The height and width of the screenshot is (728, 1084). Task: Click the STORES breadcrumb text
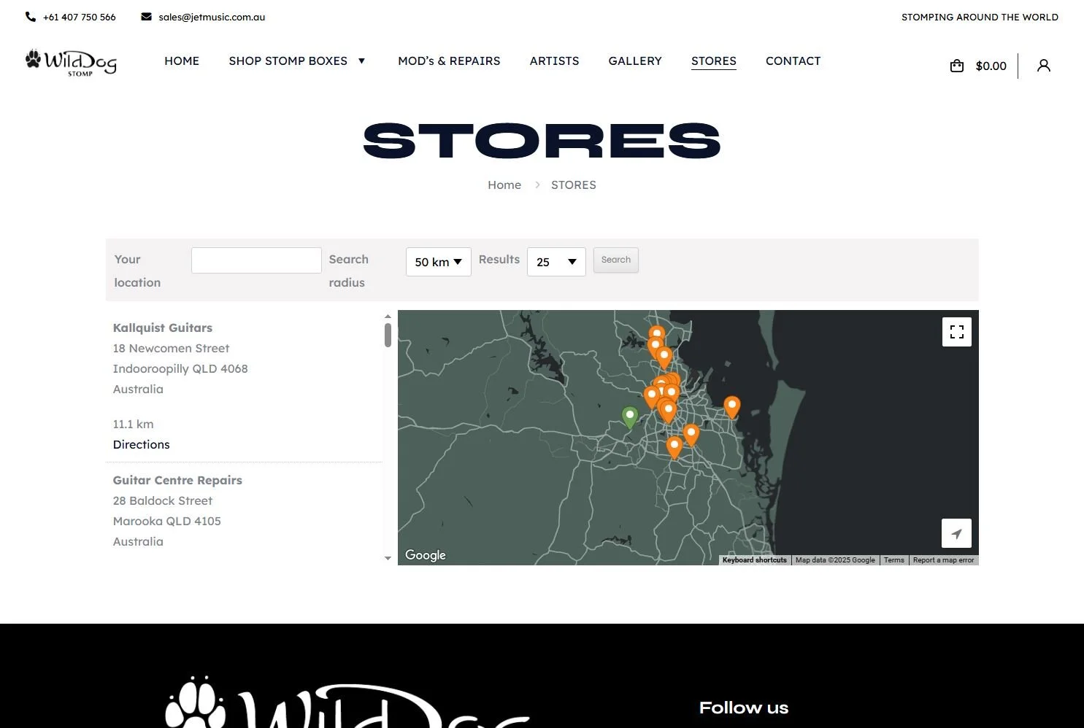point(574,185)
